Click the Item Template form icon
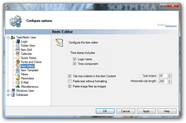 (x=18, y=70)
